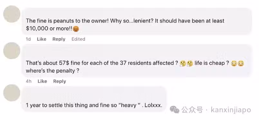Reply to the peanuts fine comment
Image resolution: width=259 pixels, height=120 pixels.
tap(59, 39)
